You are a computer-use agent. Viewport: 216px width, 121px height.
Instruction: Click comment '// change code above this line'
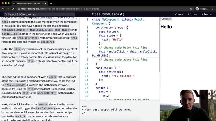(x=123, y=60)
